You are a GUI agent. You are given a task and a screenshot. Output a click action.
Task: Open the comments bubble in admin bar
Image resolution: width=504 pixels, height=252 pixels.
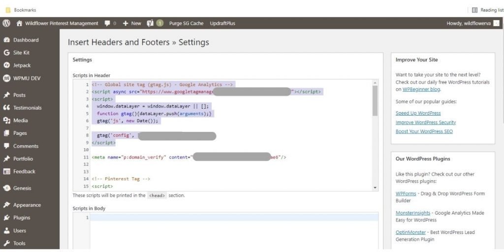coord(107,23)
